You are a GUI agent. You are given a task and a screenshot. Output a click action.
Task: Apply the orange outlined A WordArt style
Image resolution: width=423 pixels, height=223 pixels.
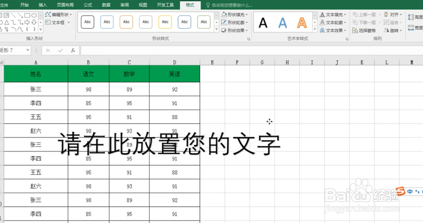[302, 23]
